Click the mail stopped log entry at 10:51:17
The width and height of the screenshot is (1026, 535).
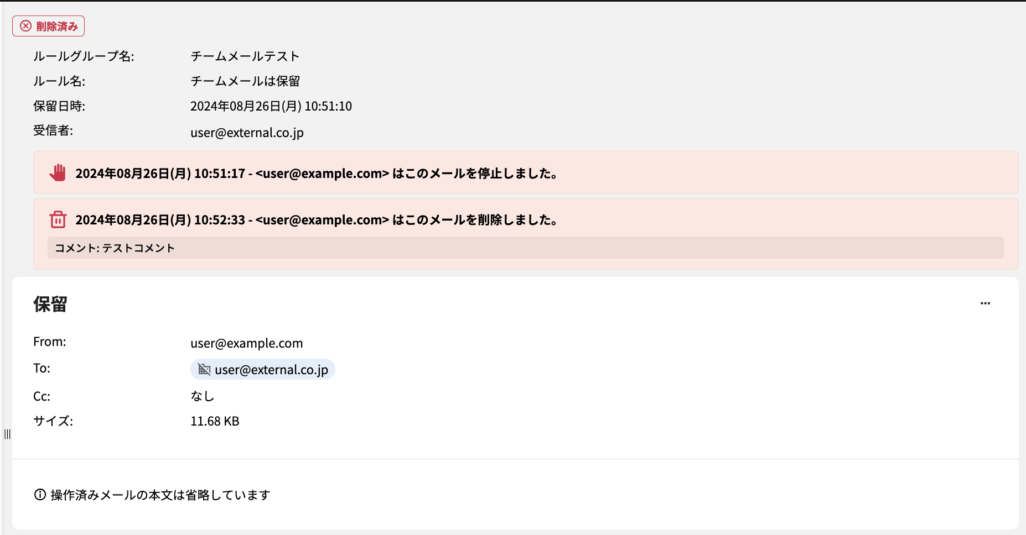click(525, 172)
